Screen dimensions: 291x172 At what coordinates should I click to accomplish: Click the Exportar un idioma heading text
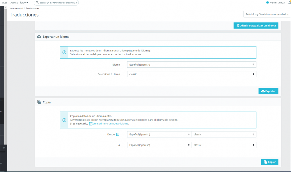56,37
